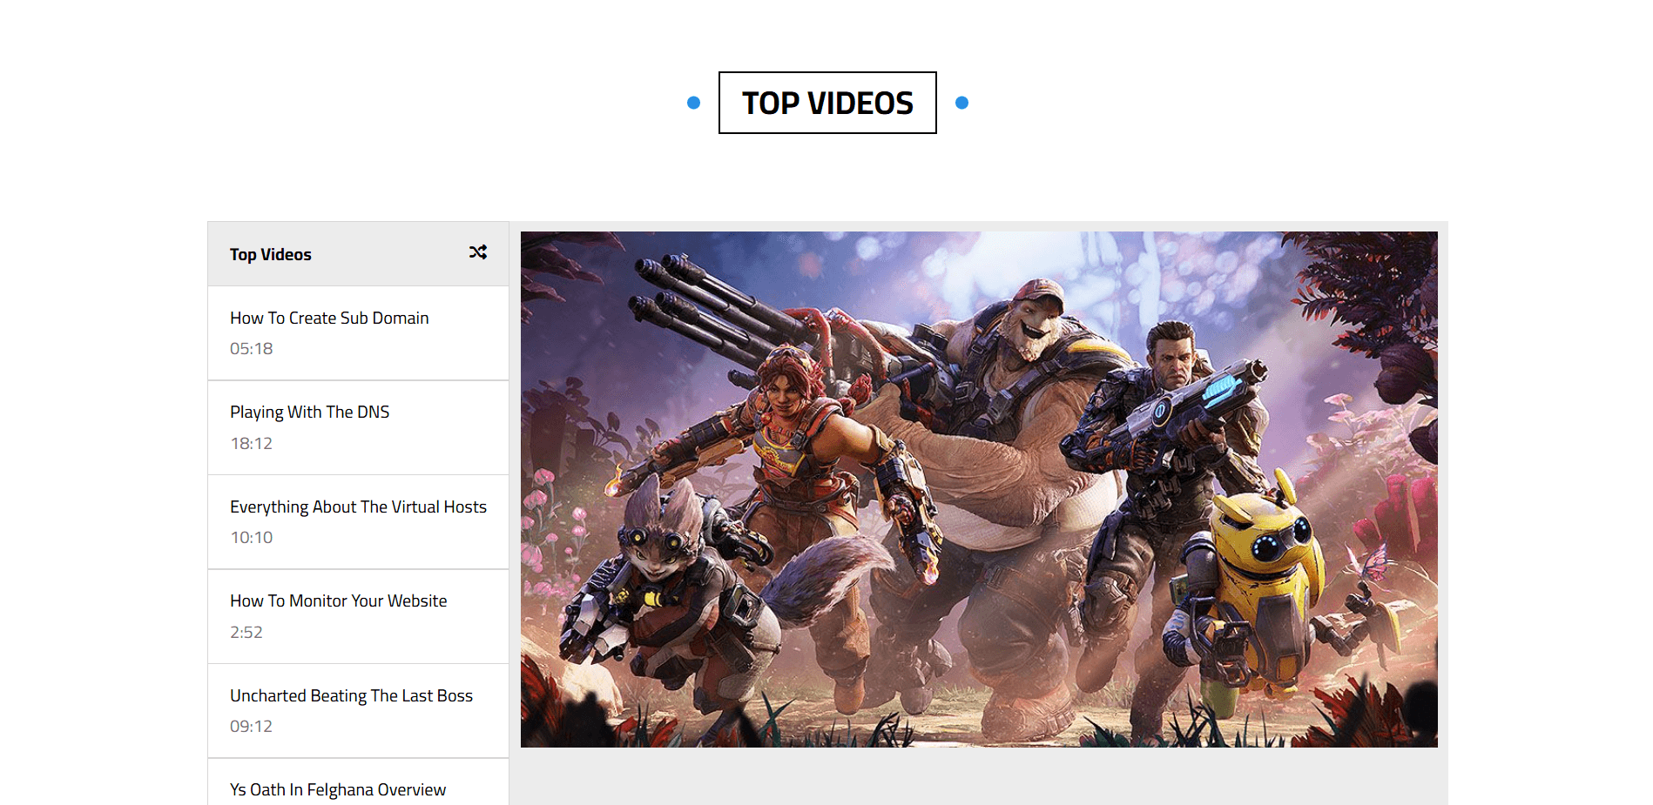The width and height of the screenshot is (1653, 805).
Task: Open Playing With The DNS video
Action: 309,413
